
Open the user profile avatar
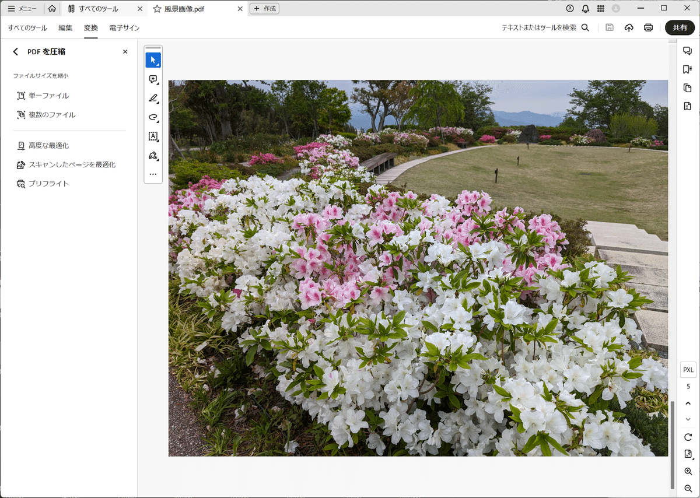pos(616,9)
